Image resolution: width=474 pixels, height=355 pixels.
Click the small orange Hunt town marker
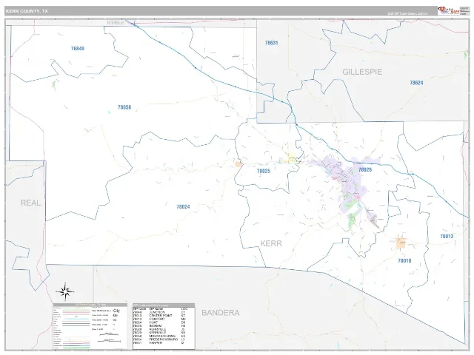click(x=238, y=164)
